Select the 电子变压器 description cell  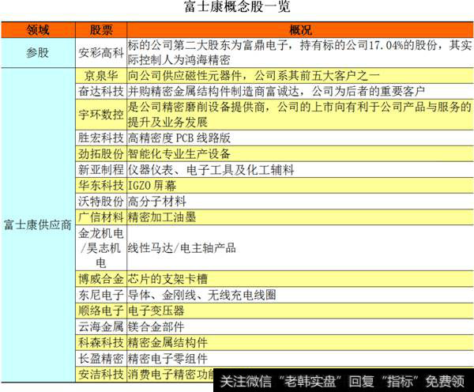[155, 310]
